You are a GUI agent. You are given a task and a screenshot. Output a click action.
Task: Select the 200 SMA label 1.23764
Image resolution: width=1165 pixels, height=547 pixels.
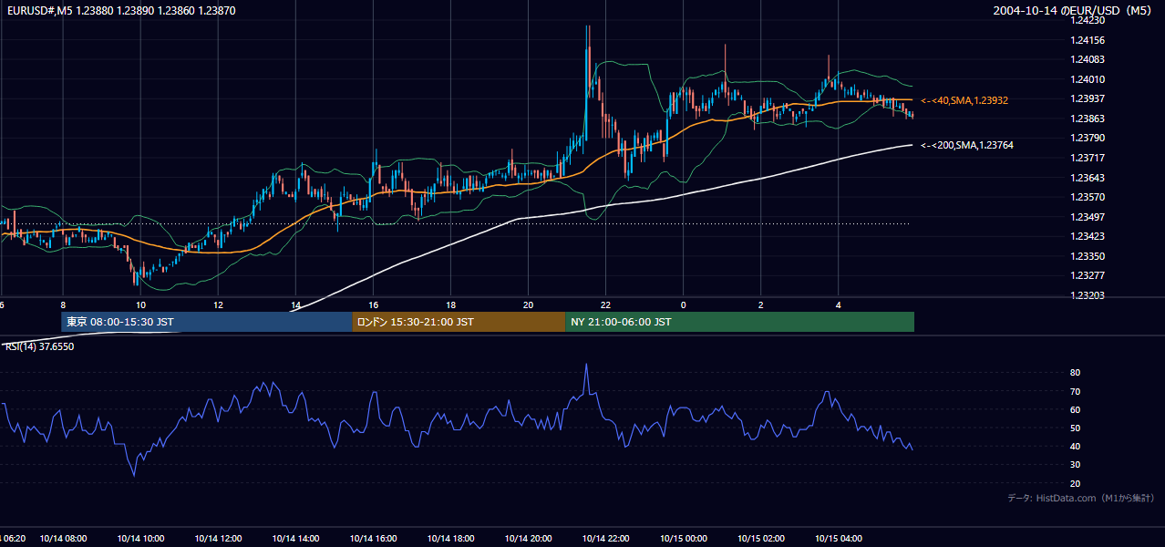tap(967, 145)
